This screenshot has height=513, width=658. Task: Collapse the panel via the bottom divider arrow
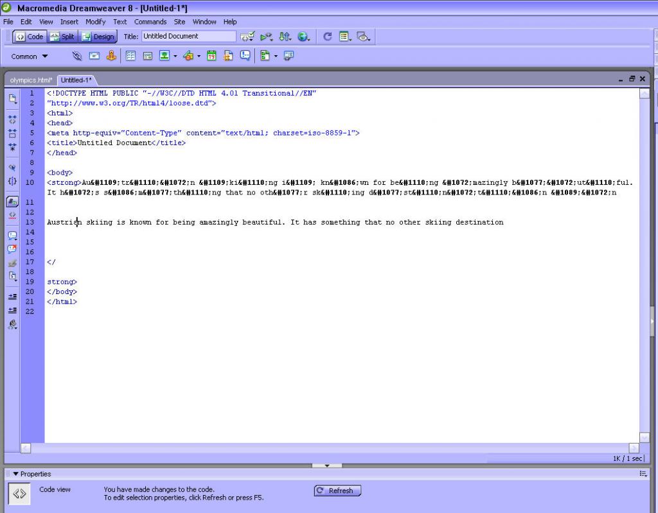coord(327,465)
